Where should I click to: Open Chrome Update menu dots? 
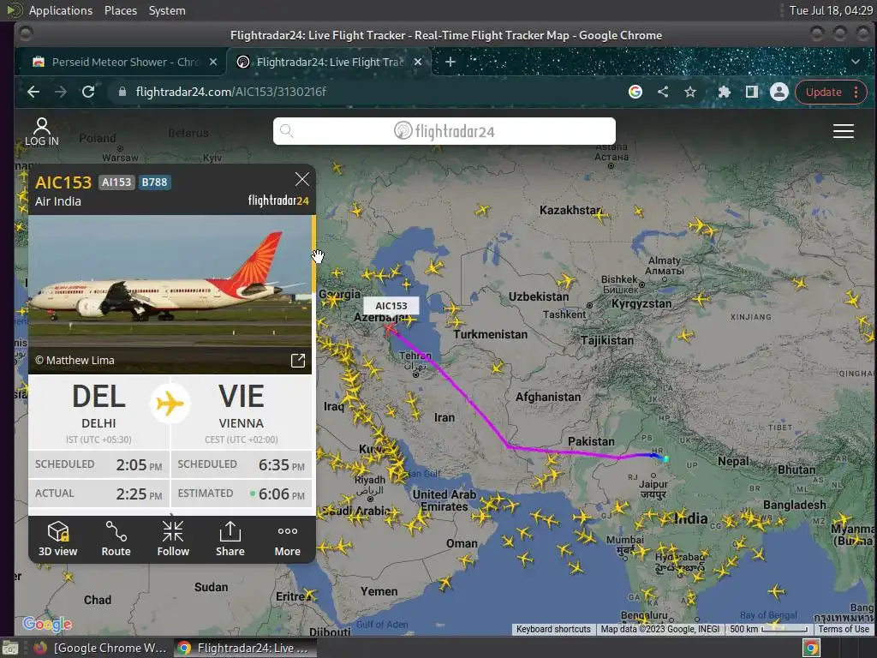click(x=856, y=92)
